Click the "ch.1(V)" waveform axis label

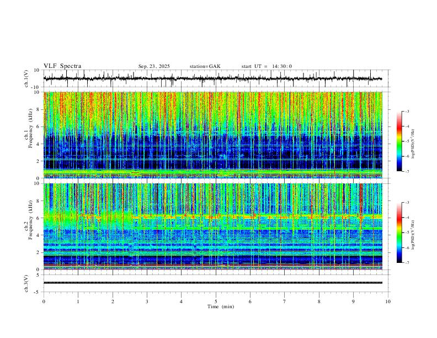click(x=26, y=78)
